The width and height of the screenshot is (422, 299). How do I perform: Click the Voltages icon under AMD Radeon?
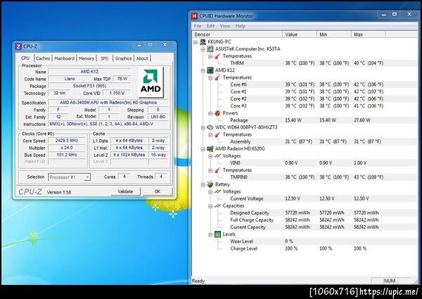pyautogui.click(x=217, y=155)
